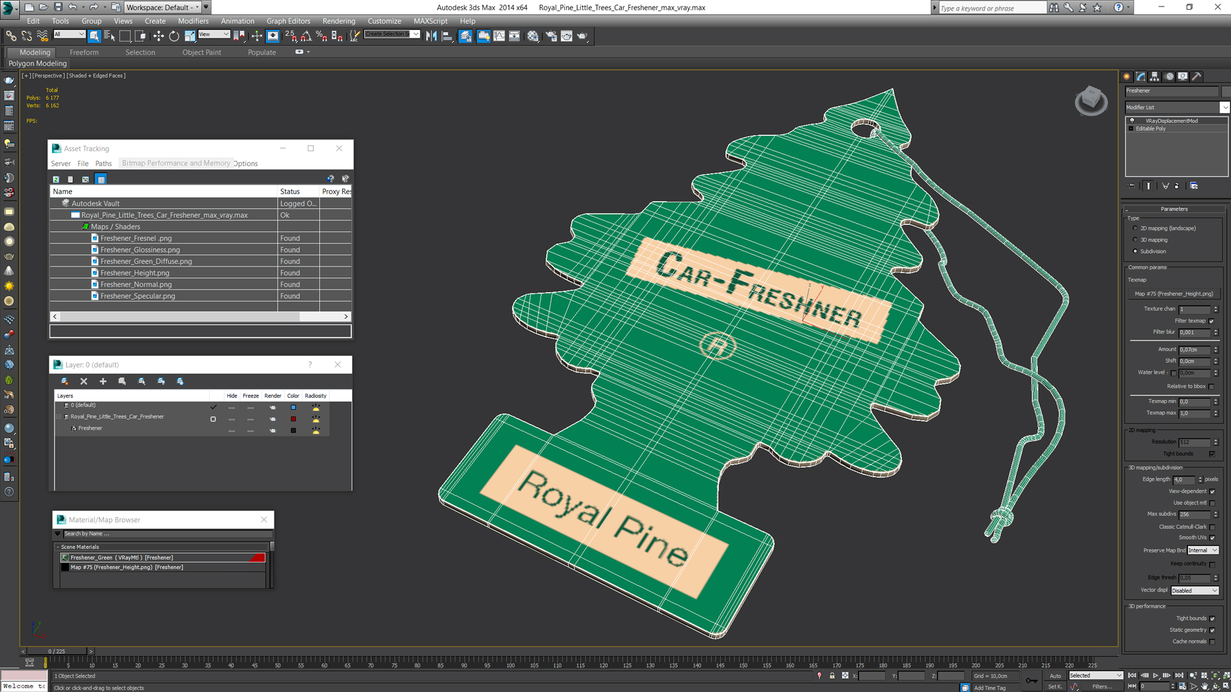Select 2D mapping (landscape) radio
This screenshot has height=692, width=1231.
click(1135, 228)
